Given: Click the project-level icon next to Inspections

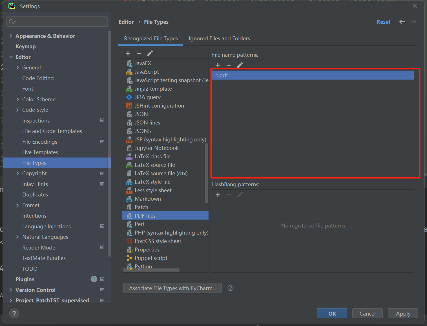Looking at the screenshot, I should click(x=102, y=121).
